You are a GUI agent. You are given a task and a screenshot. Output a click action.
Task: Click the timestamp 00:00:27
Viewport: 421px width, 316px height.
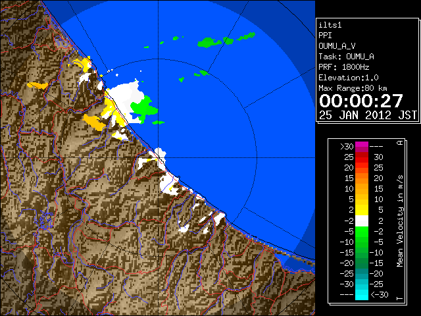tap(361, 101)
